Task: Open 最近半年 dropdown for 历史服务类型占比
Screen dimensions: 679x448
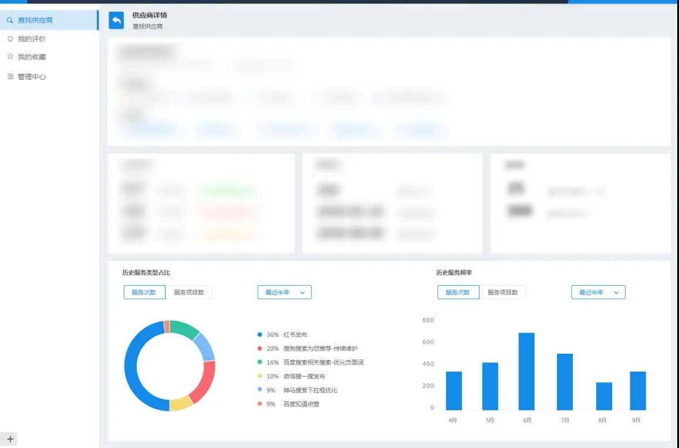Action: [285, 292]
